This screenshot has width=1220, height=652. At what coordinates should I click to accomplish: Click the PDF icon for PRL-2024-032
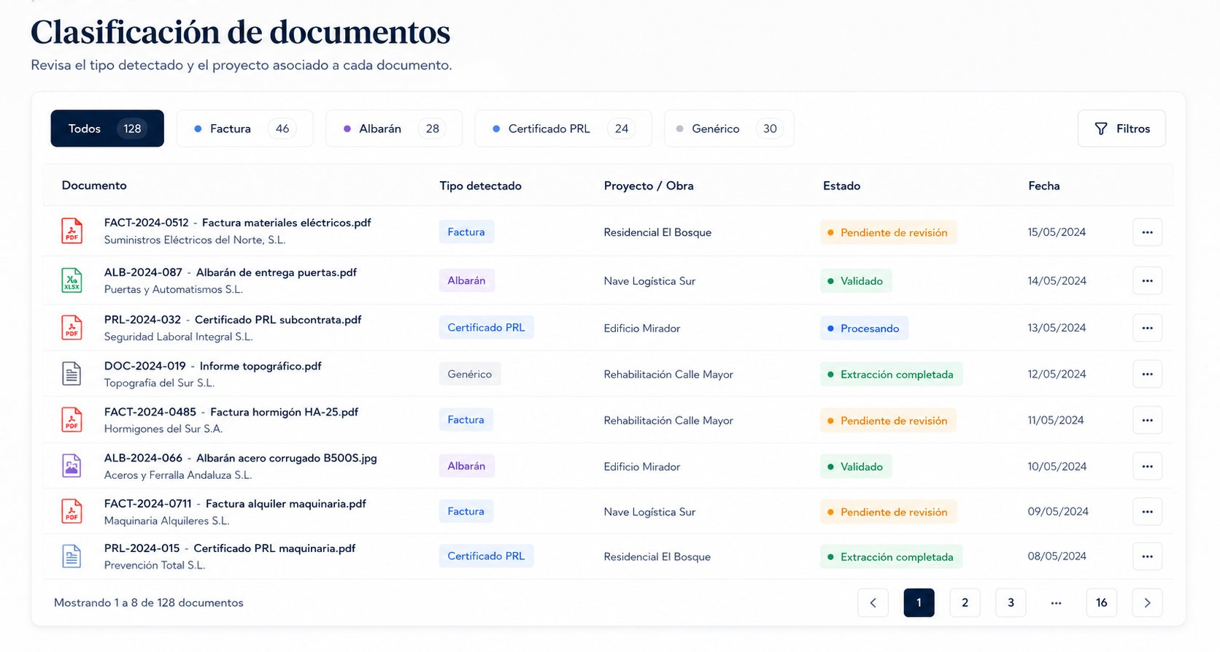point(72,328)
